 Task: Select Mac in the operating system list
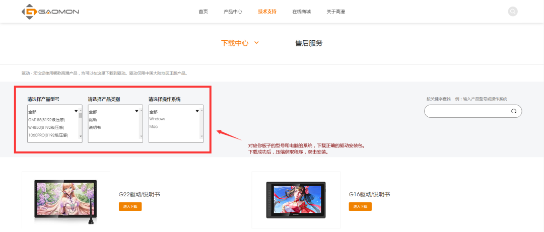pos(153,127)
